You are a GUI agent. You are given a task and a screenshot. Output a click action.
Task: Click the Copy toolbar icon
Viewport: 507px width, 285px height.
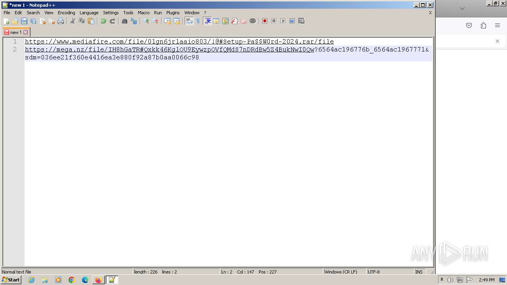click(82, 21)
